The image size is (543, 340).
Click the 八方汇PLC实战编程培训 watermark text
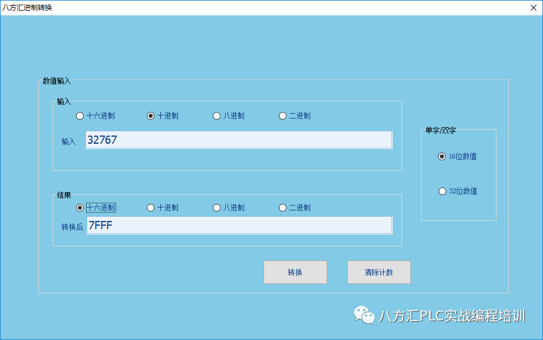[452, 316]
